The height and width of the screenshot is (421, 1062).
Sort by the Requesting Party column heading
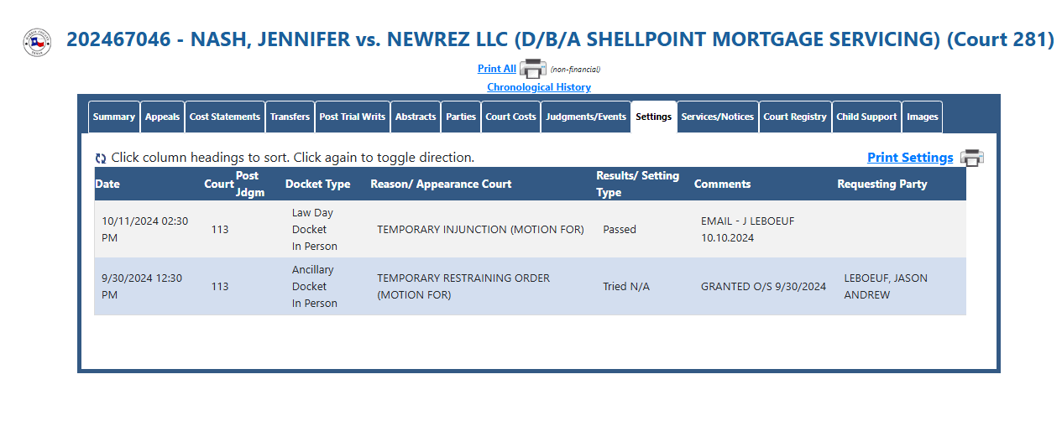tap(882, 184)
